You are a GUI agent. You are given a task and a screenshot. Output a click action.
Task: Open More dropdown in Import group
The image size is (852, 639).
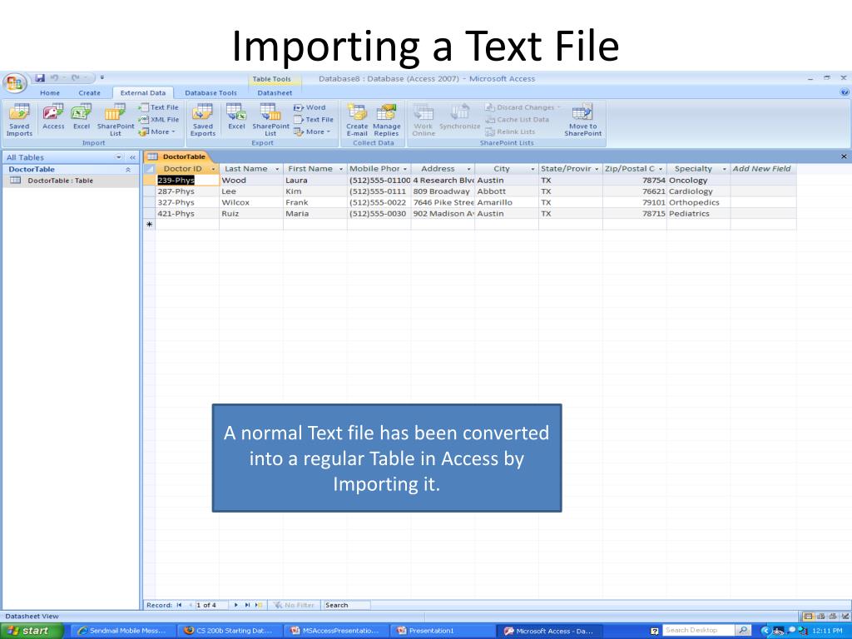(157, 132)
